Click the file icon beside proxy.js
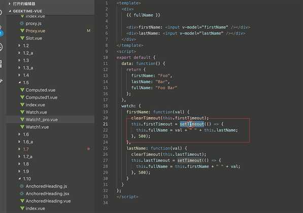The width and height of the screenshot is (303, 213). (22, 23)
